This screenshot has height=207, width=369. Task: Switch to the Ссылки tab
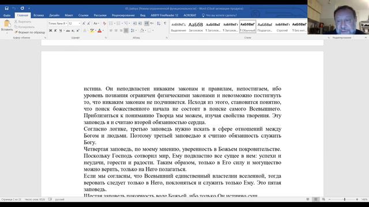pos(83,16)
